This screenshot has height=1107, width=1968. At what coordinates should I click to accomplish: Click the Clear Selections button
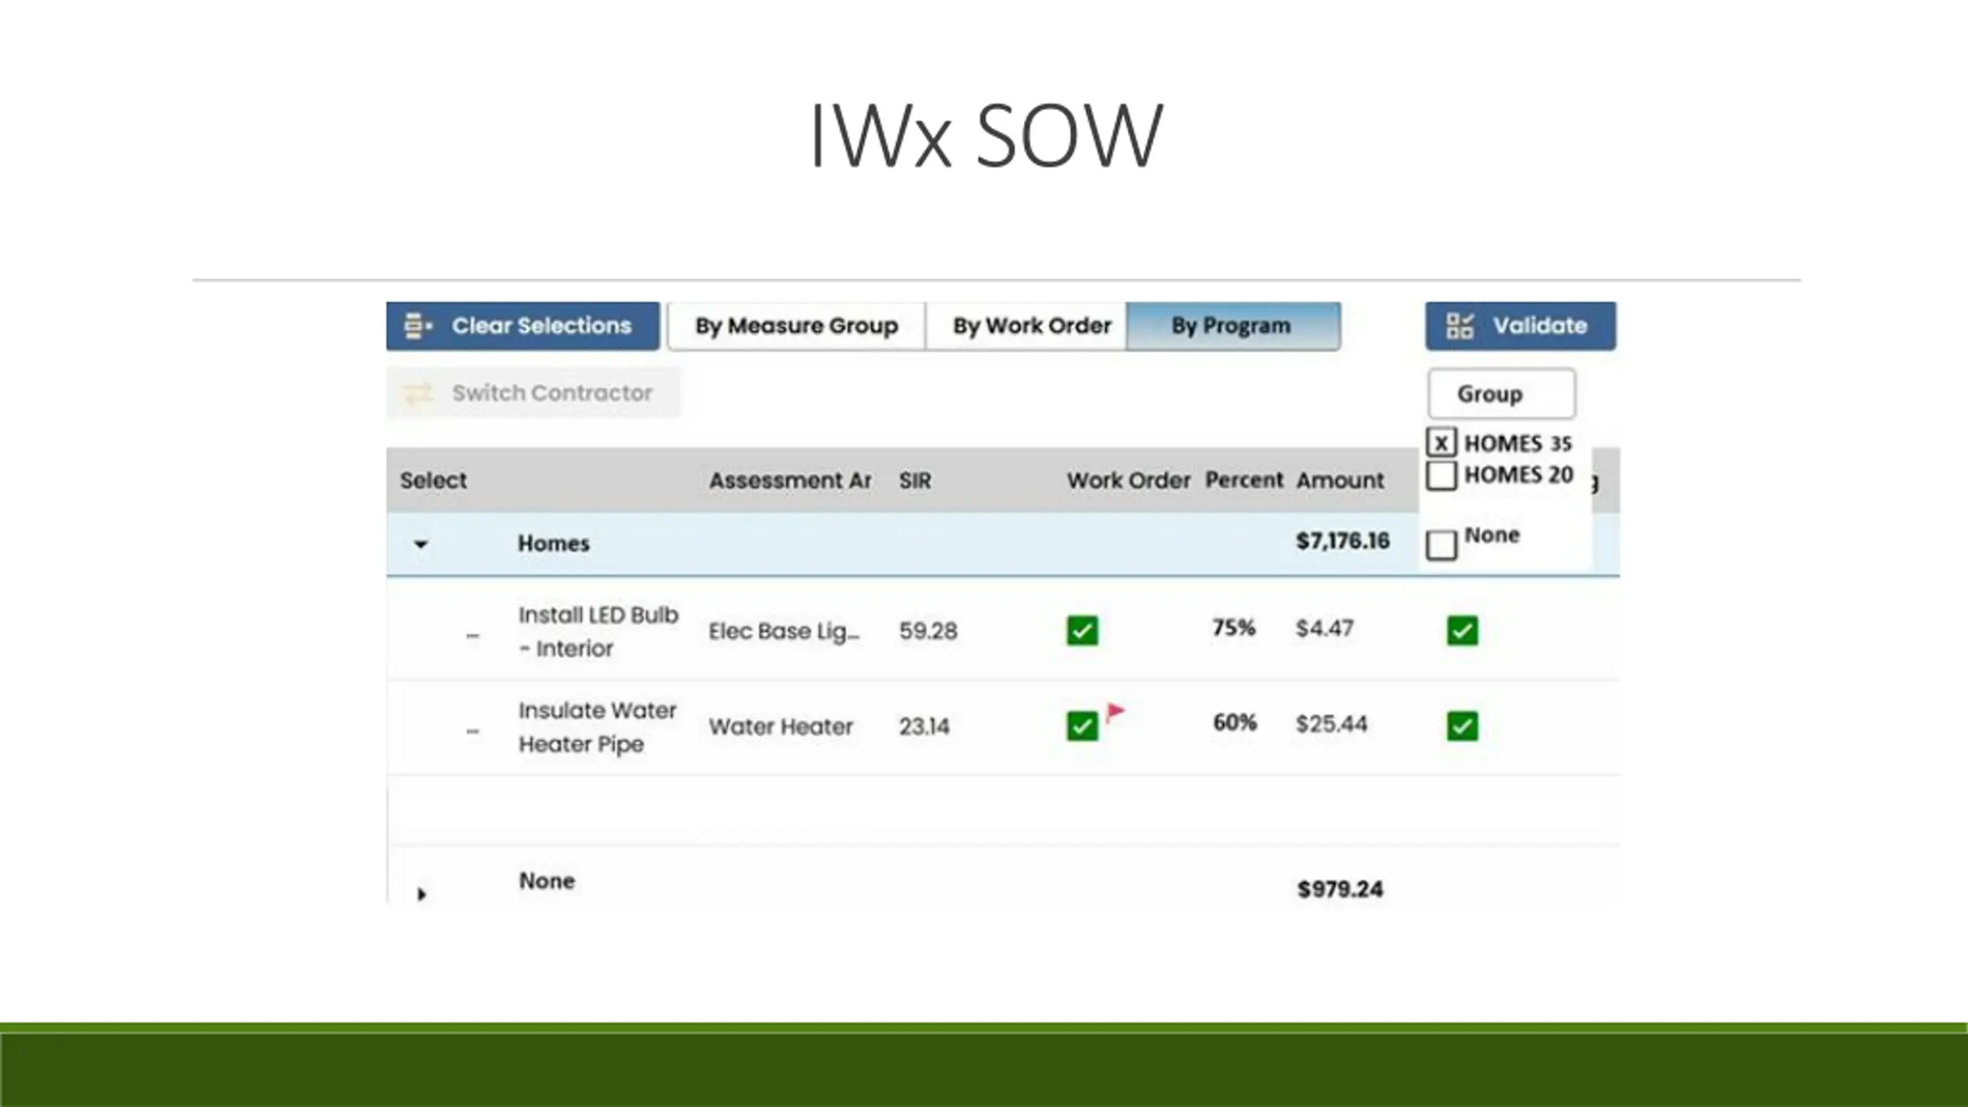(523, 326)
